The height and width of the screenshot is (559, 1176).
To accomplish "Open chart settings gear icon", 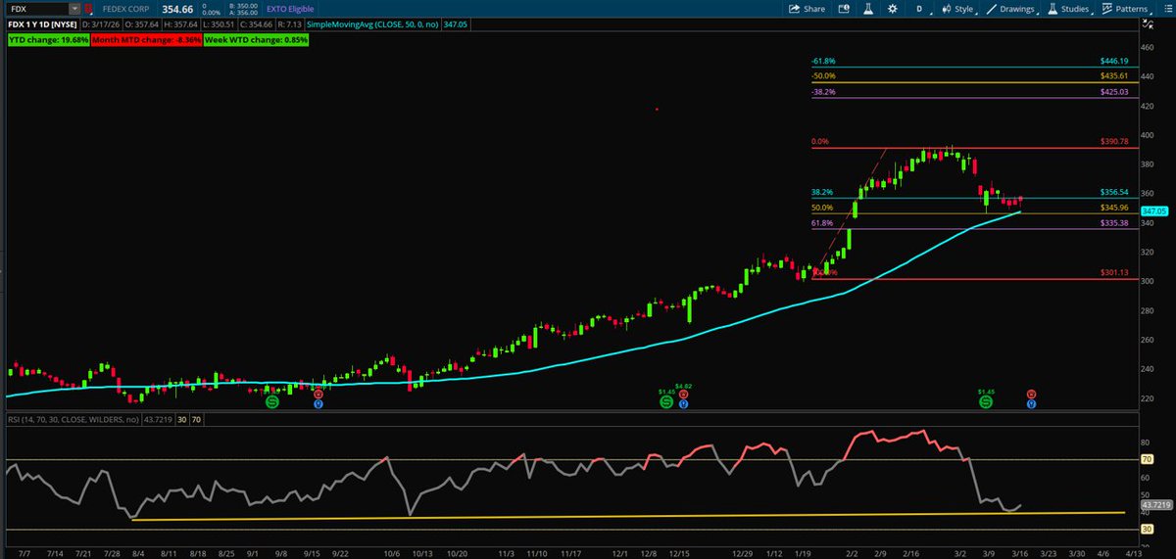I will point(892,9).
